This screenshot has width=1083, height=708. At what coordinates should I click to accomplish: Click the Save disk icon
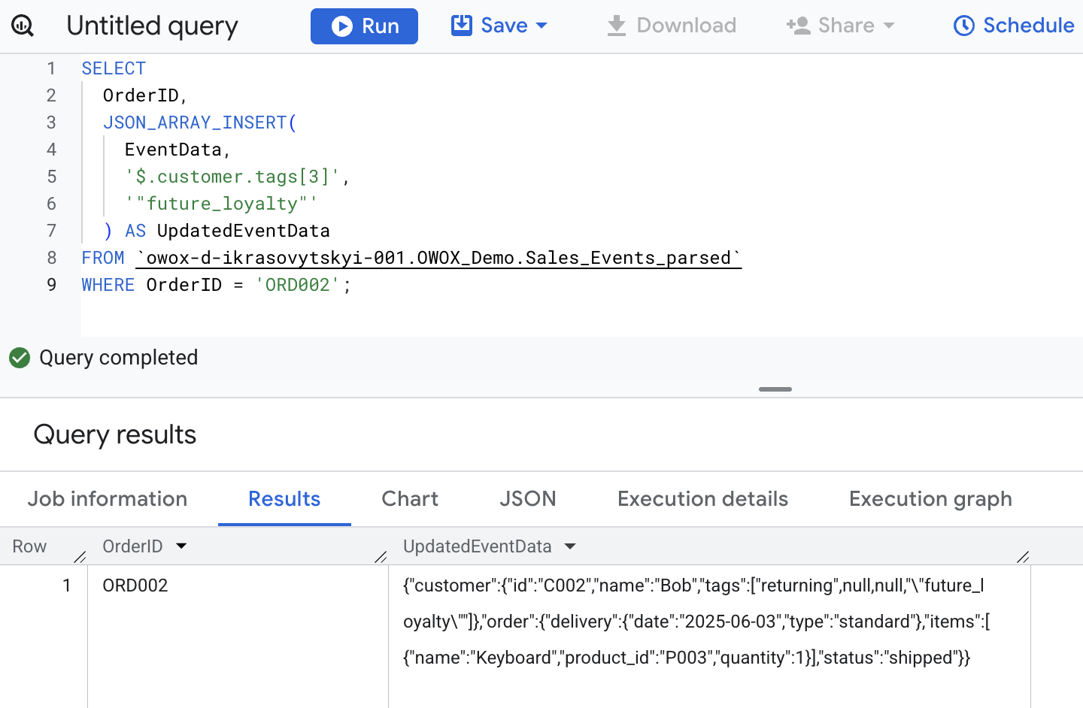[462, 25]
